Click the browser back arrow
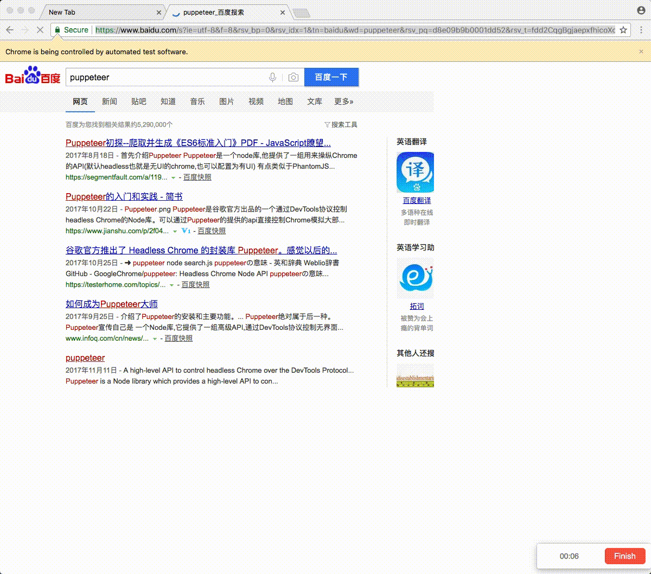Image resolution: width=651 pixels, height=574 pixels. [9, 30]
